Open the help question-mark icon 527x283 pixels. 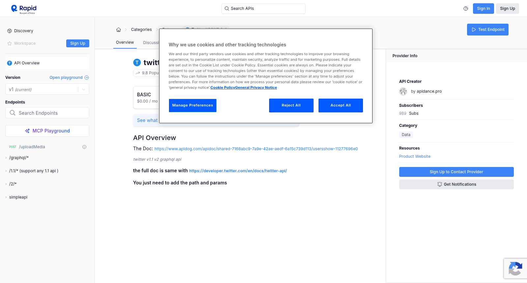tap(466, 9)
